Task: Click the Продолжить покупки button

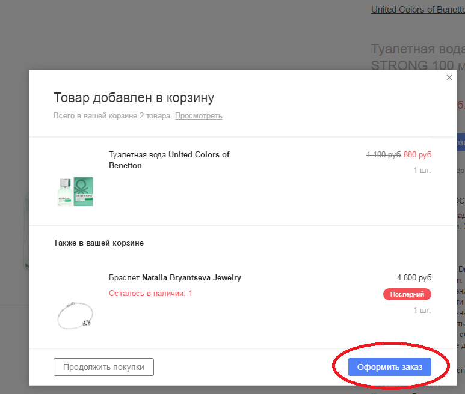Action: [103, 367]
